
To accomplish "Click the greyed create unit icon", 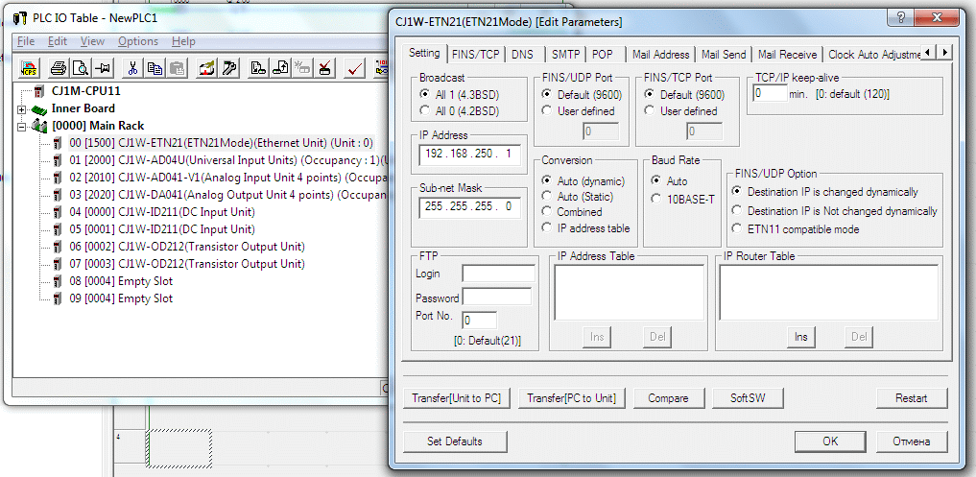I will pyautogui.click(x=302, y=68).
